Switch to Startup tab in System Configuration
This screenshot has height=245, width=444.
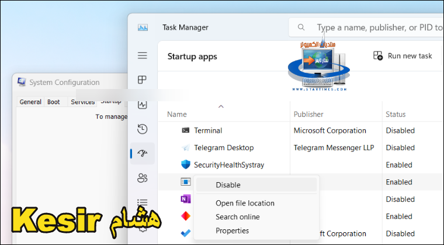(111, 101)
